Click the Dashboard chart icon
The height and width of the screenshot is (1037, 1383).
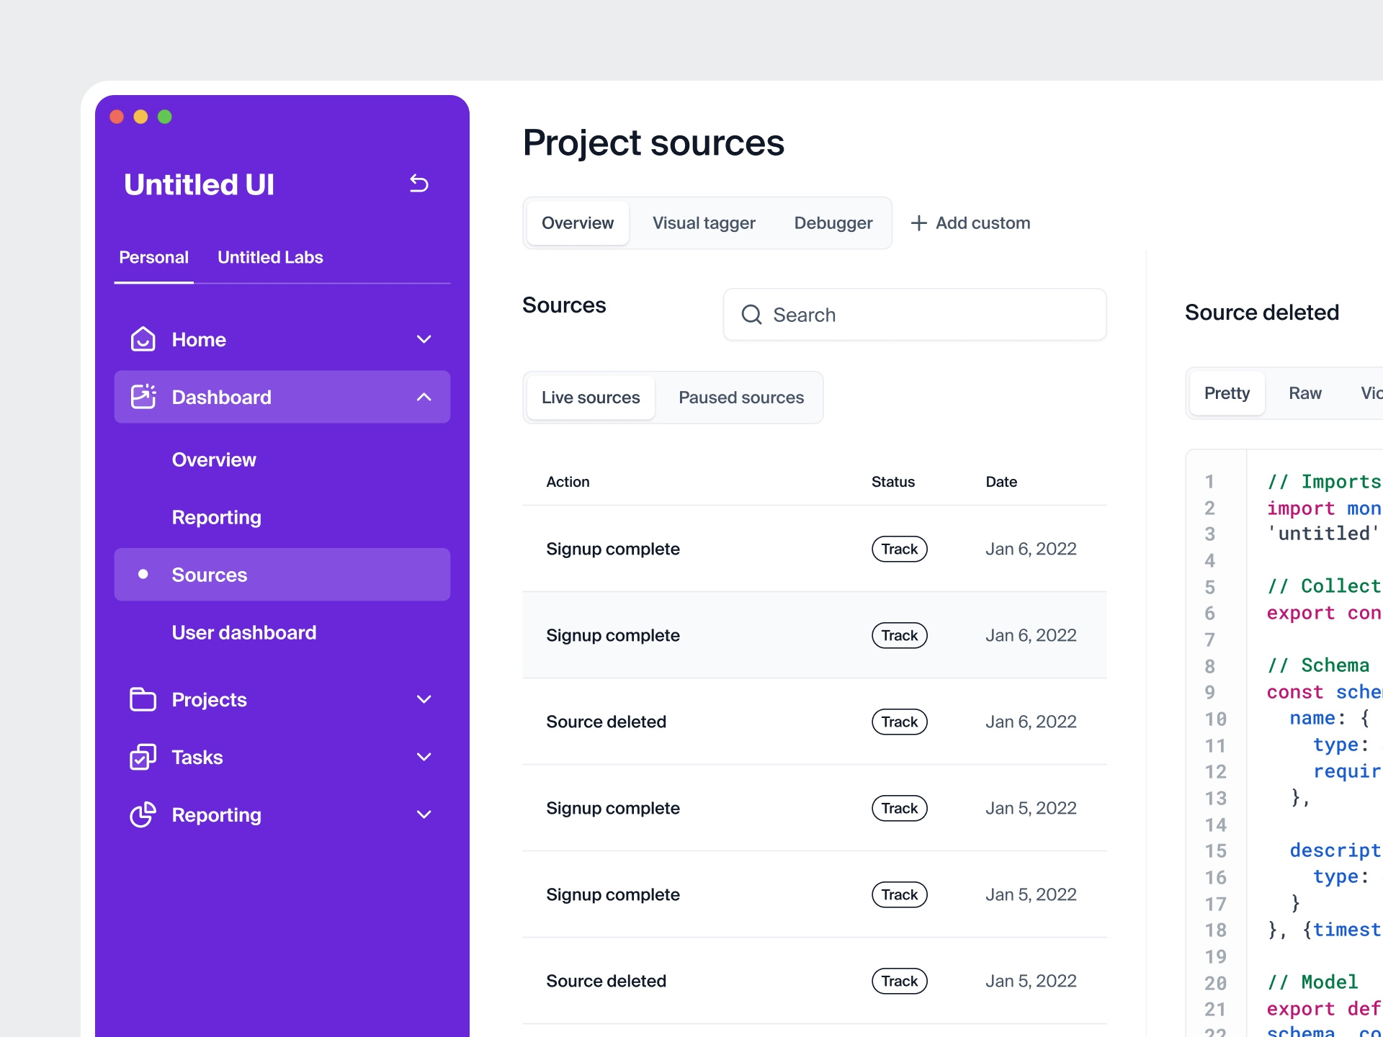(143, 397)
